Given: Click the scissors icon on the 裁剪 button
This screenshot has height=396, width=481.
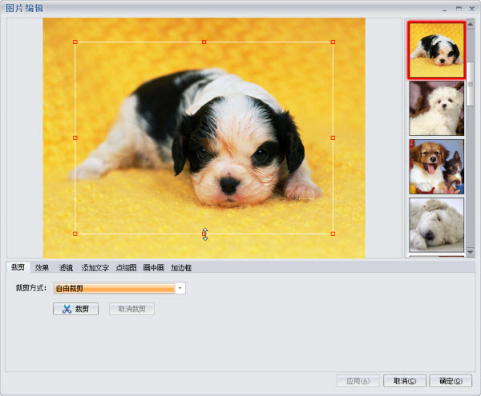Looking at the screenshot, I should [67, 309].
